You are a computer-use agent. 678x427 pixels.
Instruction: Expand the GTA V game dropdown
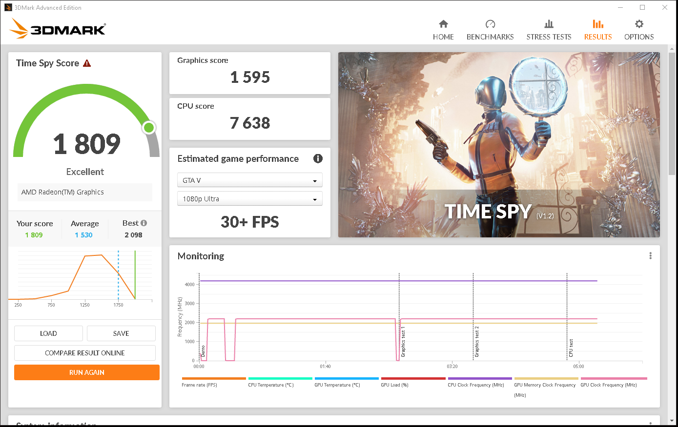[249, 180]
